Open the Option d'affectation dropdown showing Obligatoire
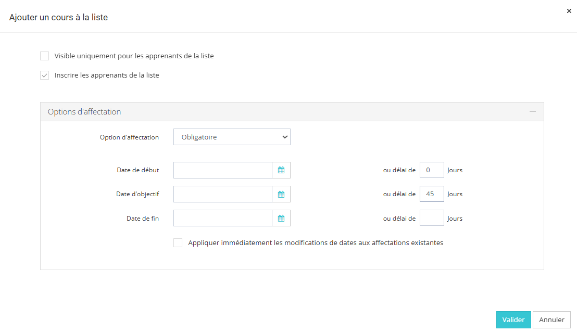Screen dimensions: 577x332 click(x=232, y=137)
